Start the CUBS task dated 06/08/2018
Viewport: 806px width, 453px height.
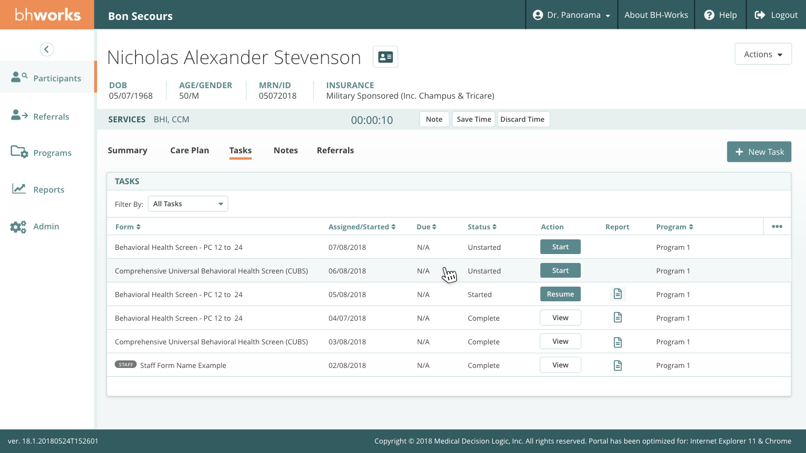point(560,270)
